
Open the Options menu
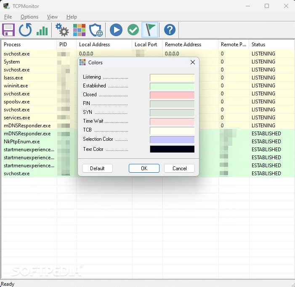(29, 17)
